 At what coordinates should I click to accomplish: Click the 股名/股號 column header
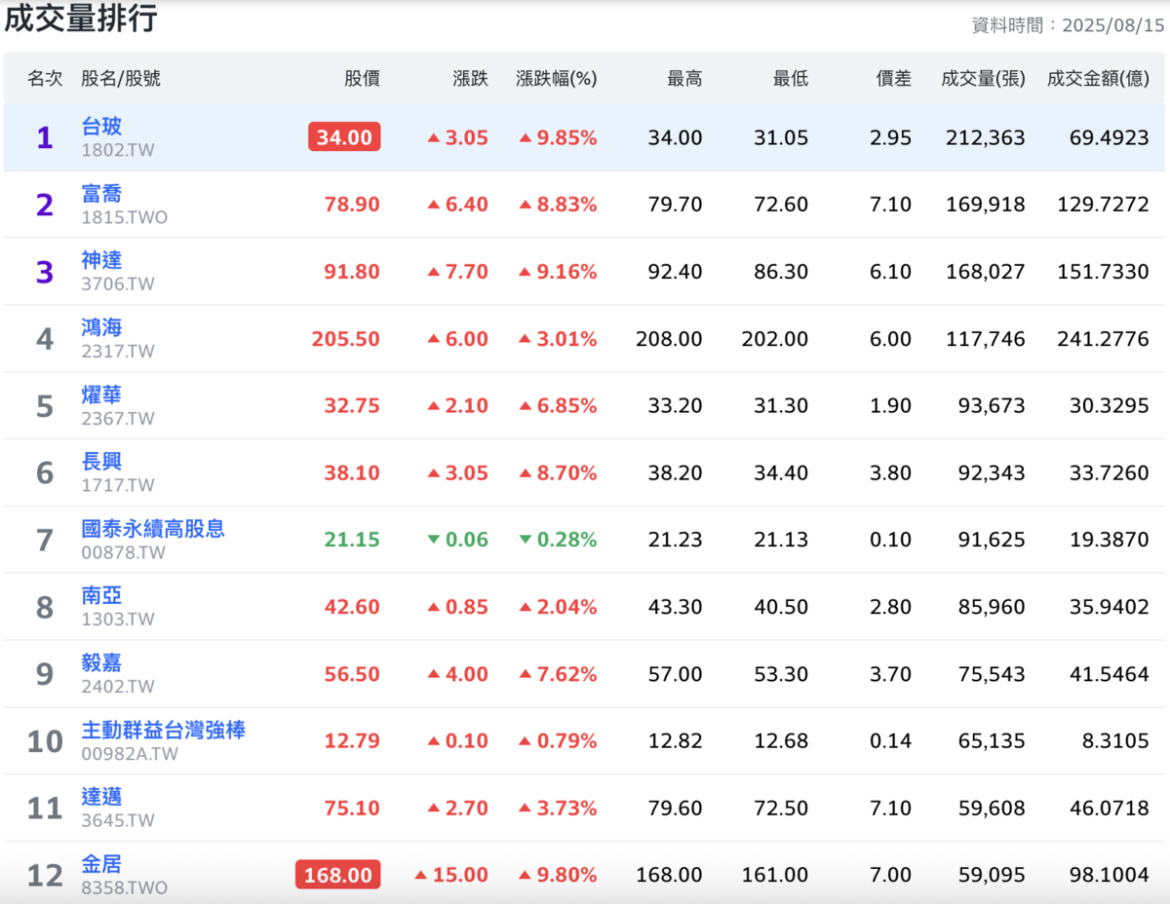(x=121, y=79)
